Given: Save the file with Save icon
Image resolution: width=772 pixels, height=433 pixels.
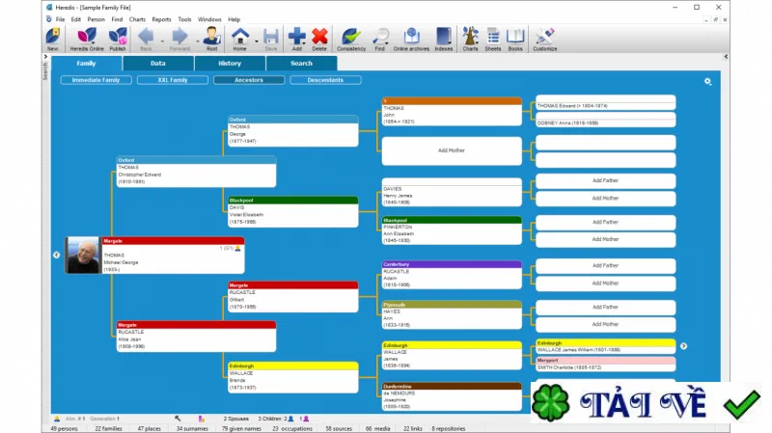Looking at the screenshot, I should pyautogui.click(x=271, y=40).
